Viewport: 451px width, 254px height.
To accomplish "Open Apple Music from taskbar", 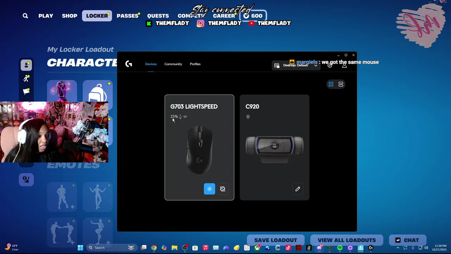I will (205, 248).
